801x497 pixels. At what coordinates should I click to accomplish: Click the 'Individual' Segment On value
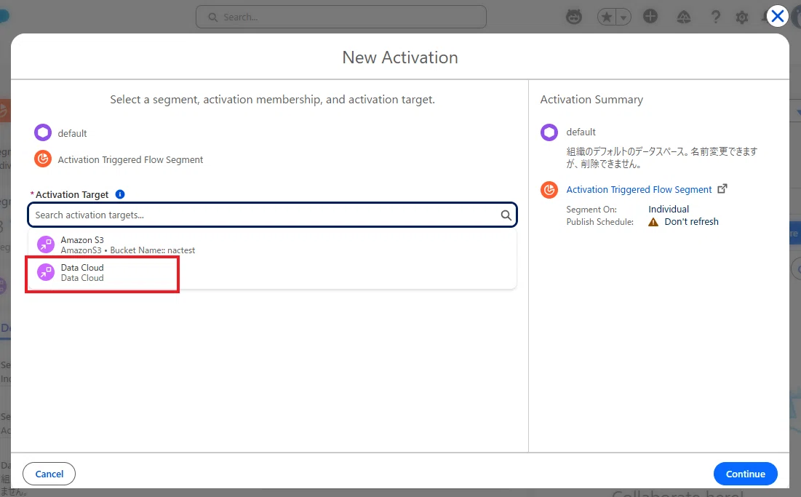point(669,209)
